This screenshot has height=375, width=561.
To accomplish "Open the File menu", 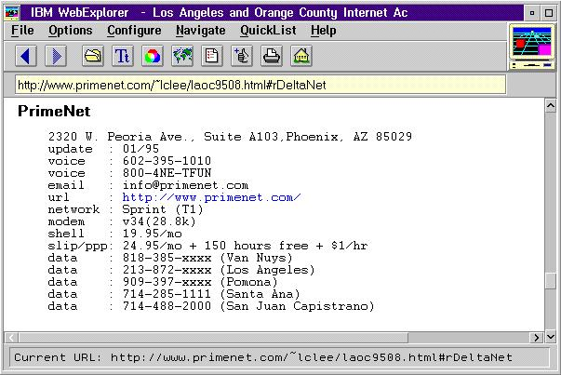I will 22,31.
